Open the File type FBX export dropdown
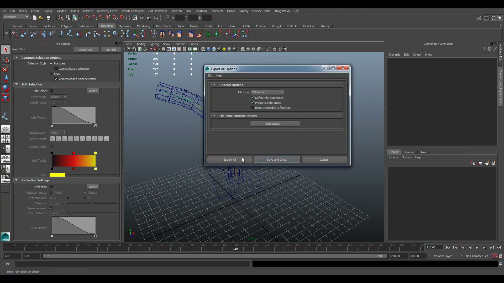This screenshot has height=283, width=504. tap(267, 92)
